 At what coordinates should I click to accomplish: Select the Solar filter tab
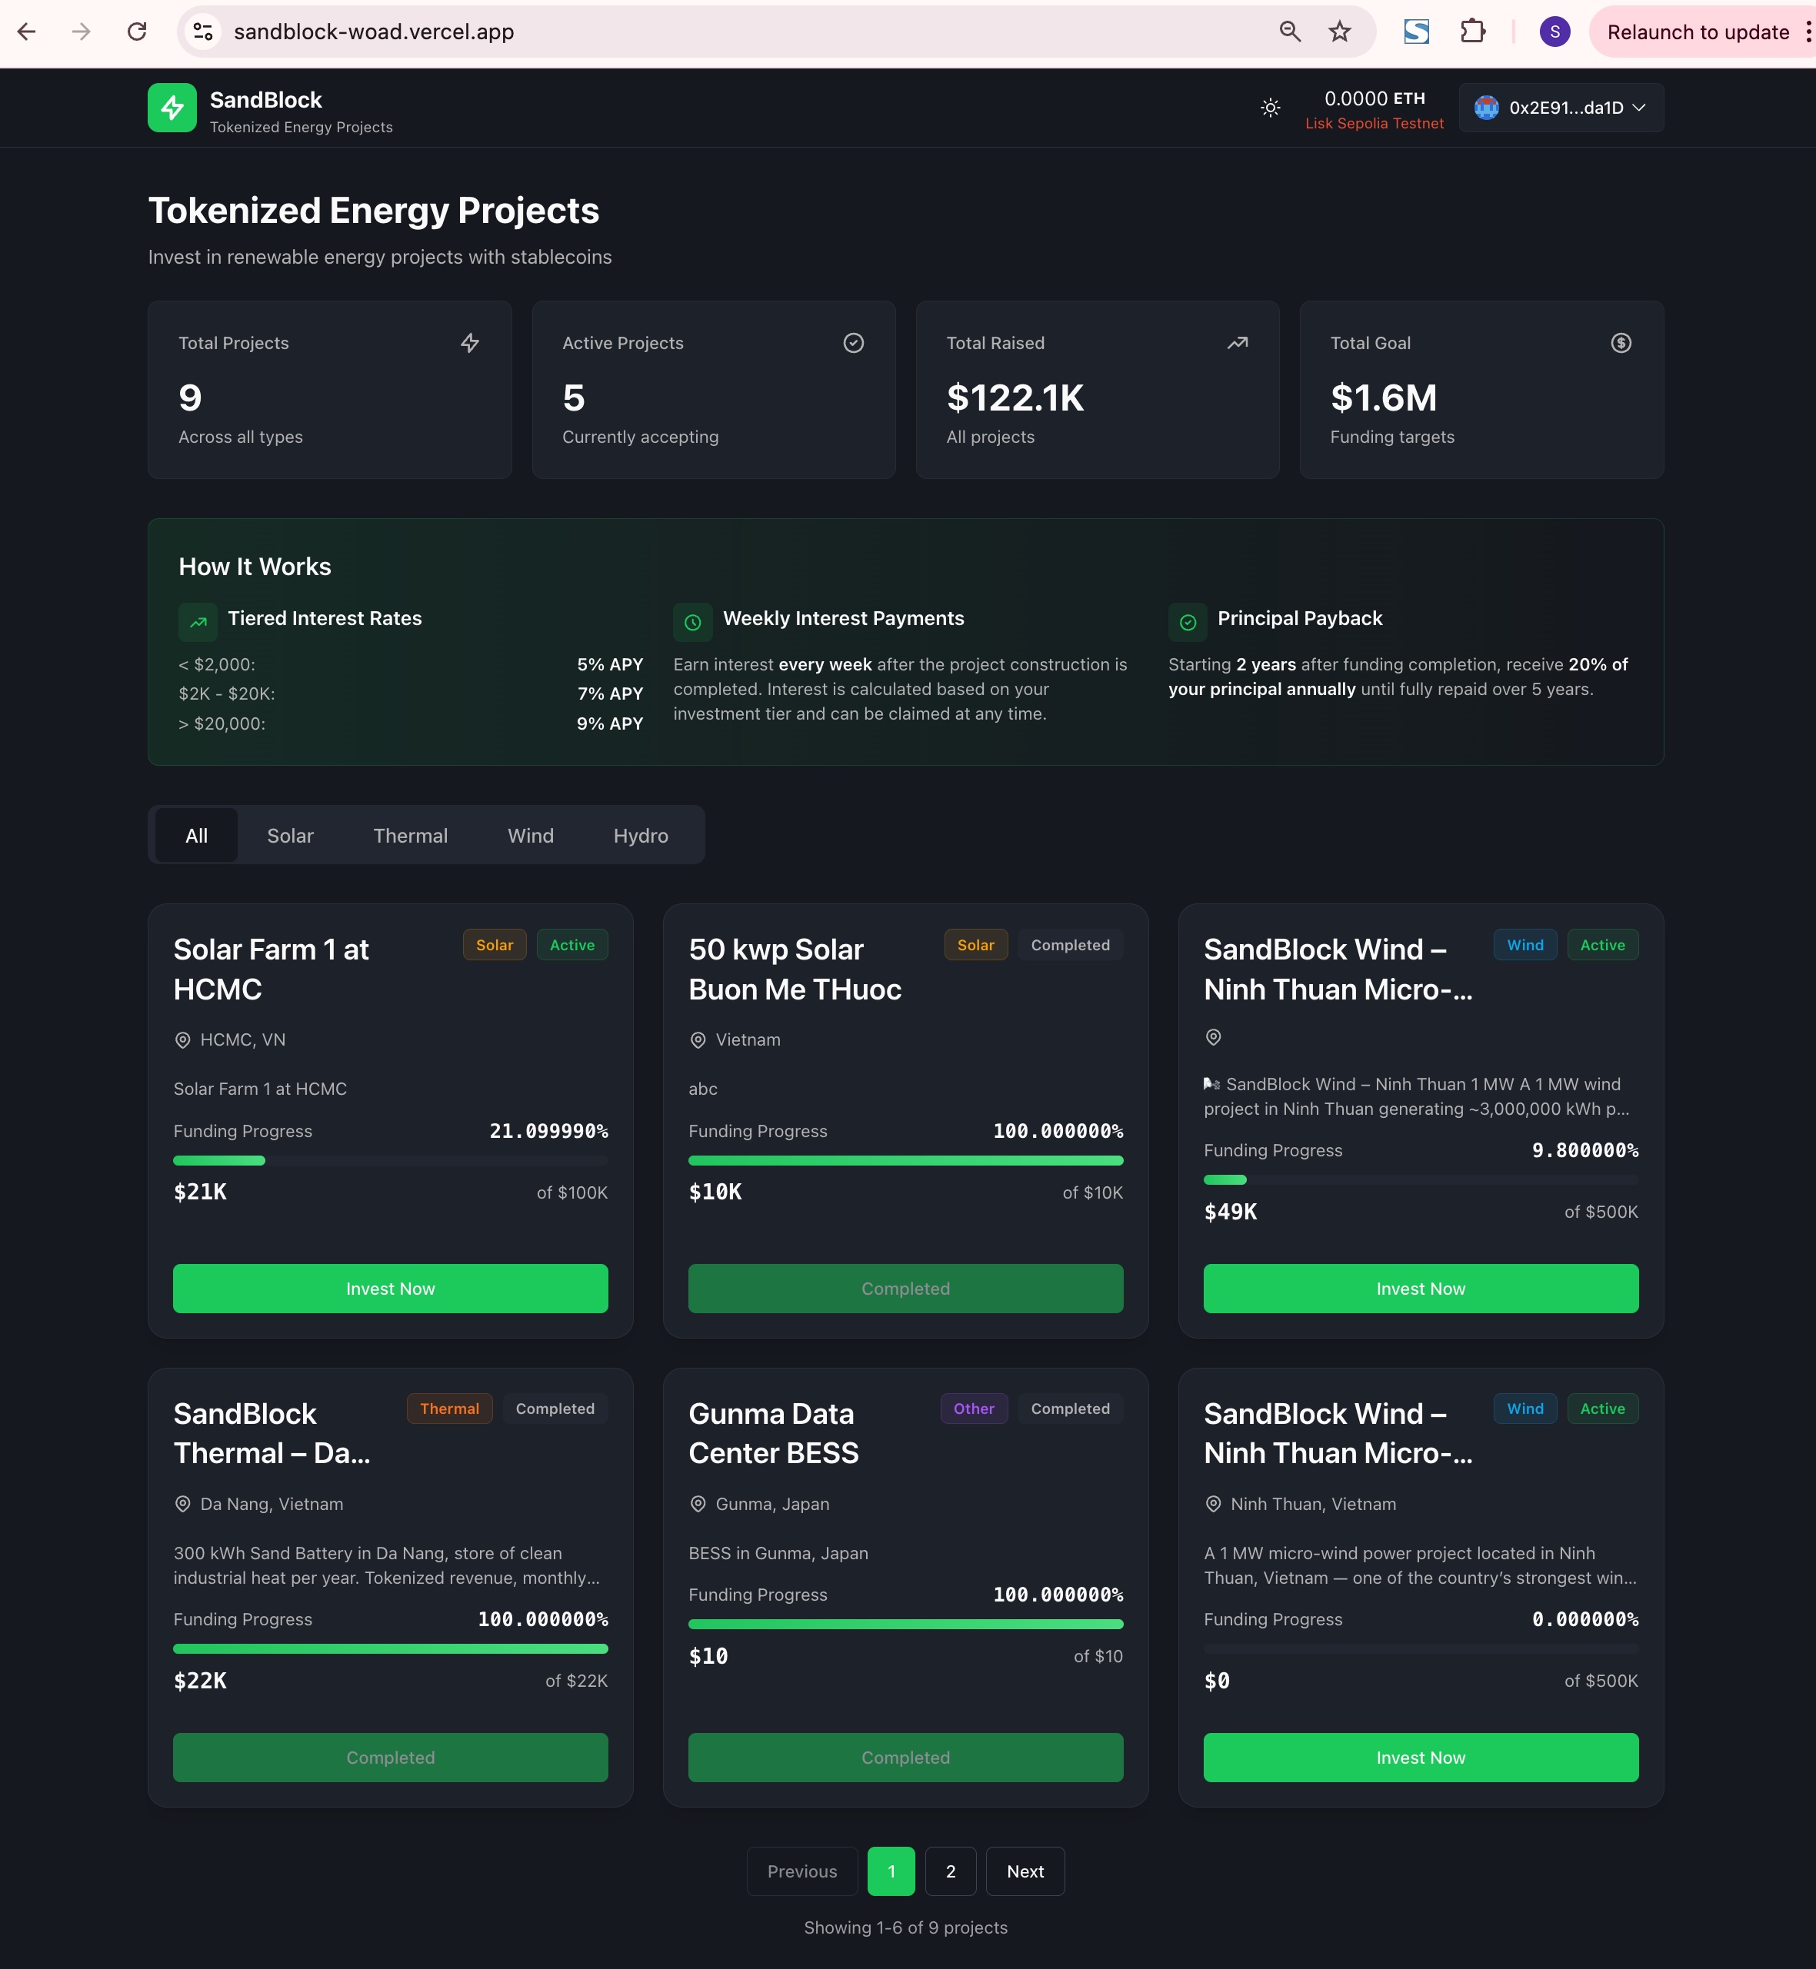(x=290, y=836)
